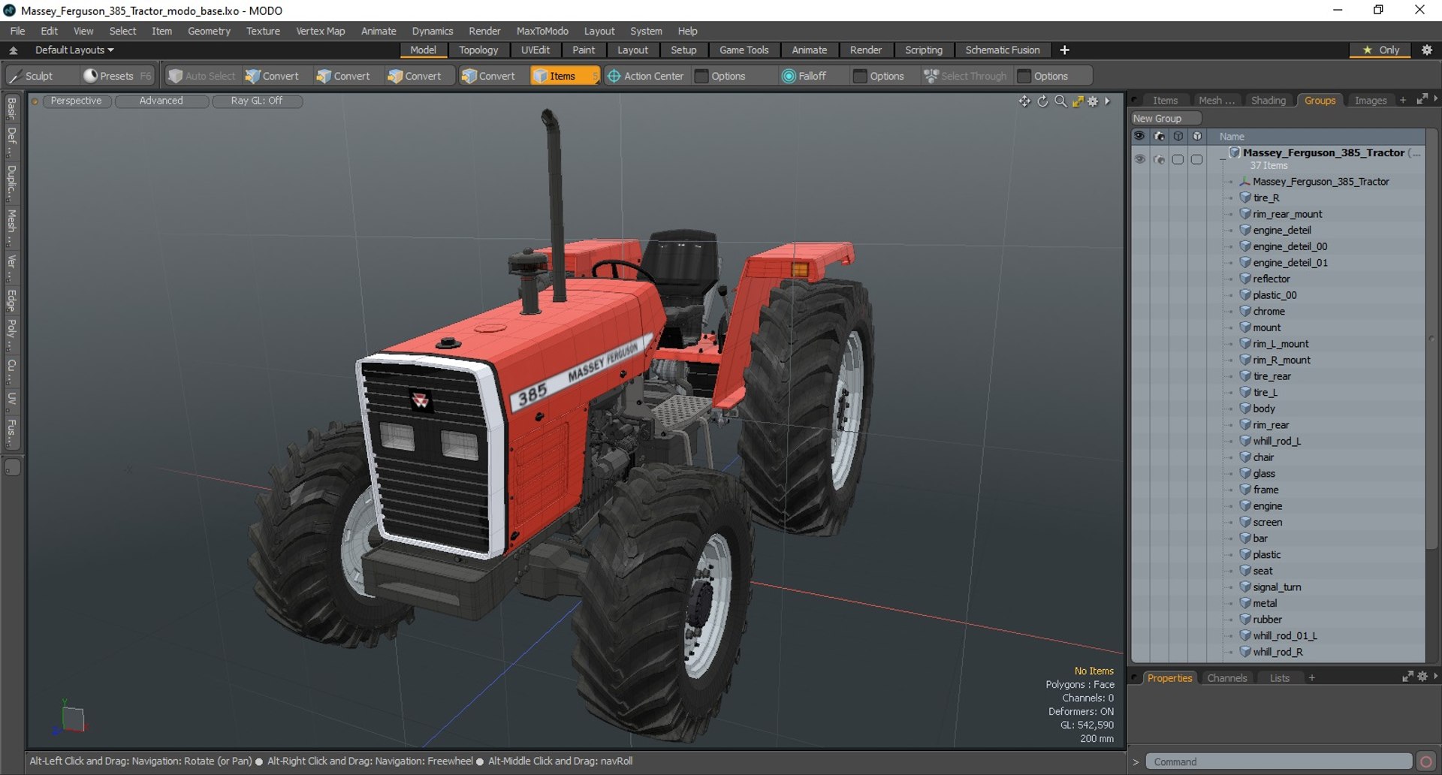Select the reflector item
Viewport: 1442px width, 775px height.
pos(1271,279)
